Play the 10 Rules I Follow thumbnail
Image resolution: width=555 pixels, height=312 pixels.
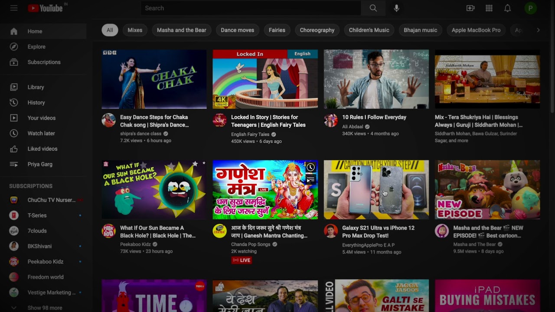coord(376,79)
